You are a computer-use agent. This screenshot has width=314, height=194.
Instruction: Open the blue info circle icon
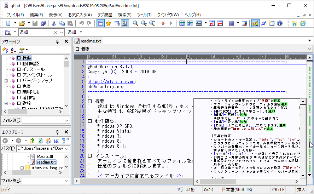tap(280, 23)
